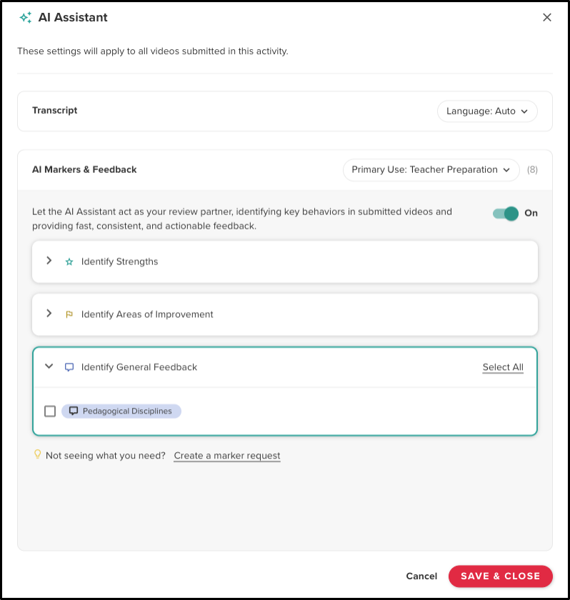
Task: Expand the Identify Strengths section
Action: point(49,261)
